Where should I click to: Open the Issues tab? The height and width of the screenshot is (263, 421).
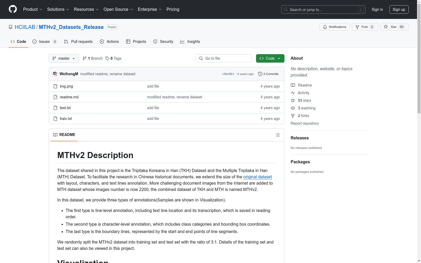[45, 42]
